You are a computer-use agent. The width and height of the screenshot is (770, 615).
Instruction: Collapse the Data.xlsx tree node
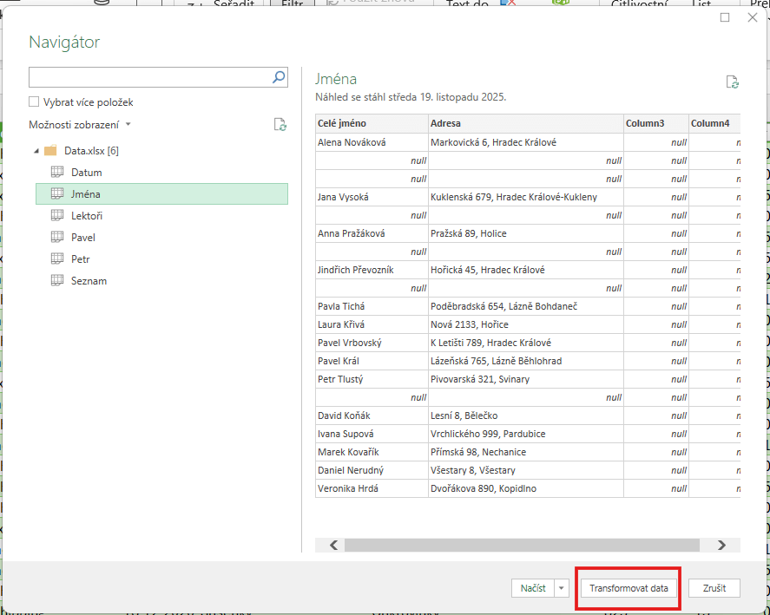36,151
